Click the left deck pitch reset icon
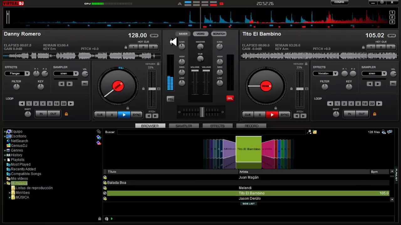401x225 pixels. (x=159, y=89)
